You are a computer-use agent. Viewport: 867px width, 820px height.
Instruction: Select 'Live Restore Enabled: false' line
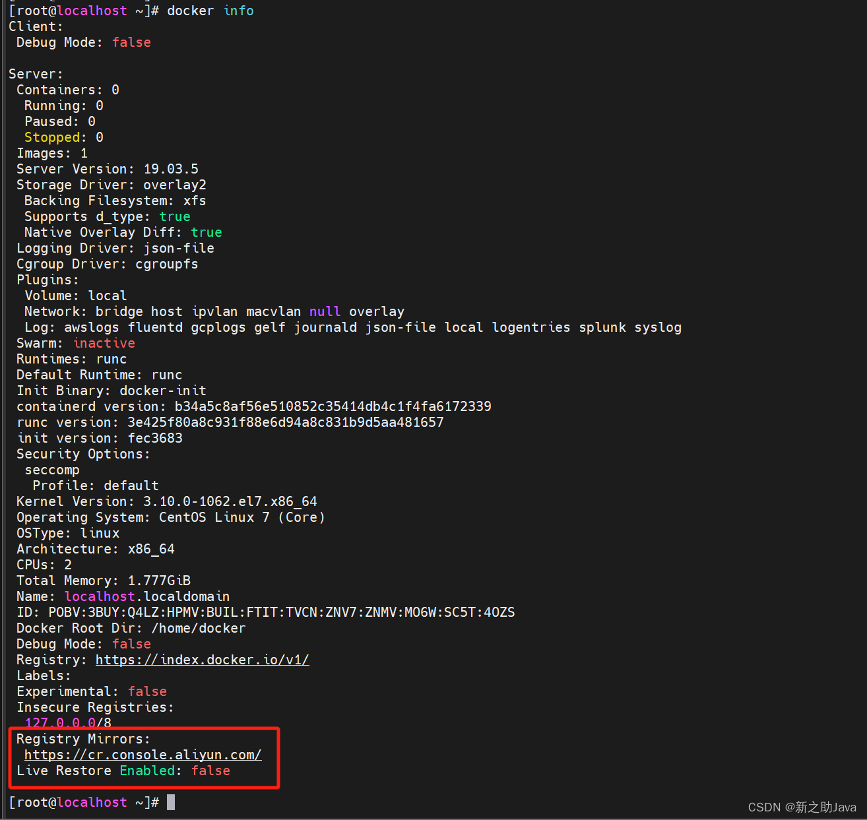tap(123, 771)
